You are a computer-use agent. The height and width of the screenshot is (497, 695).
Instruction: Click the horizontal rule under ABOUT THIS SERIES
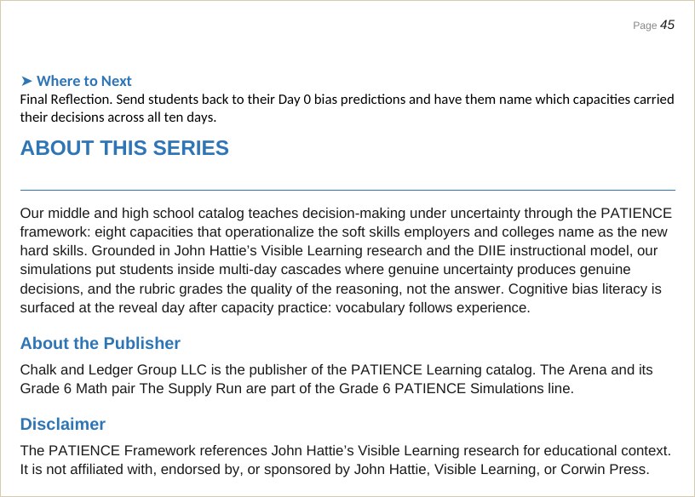click(x=347, y=190)
